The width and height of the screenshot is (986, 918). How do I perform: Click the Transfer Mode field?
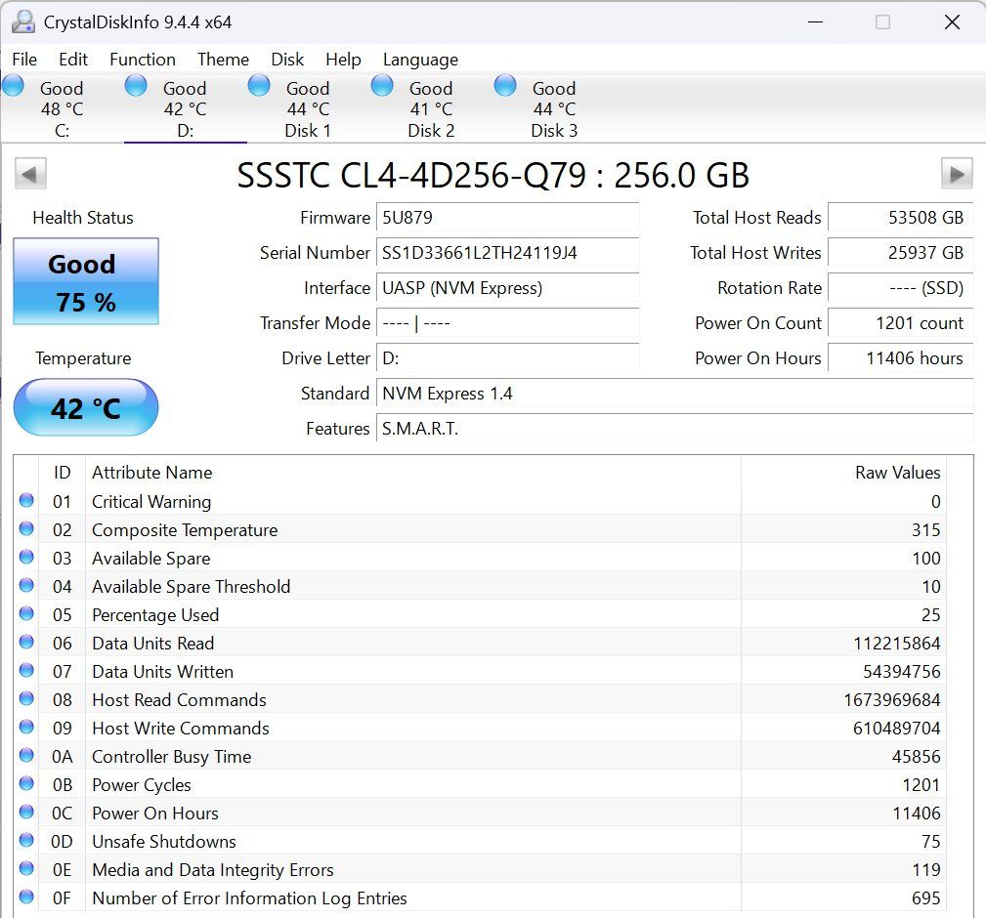pyautogui.click(x=507, y=323)
